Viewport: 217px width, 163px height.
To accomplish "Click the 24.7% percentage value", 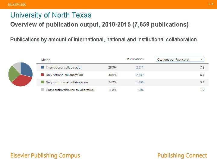I will tap(112, 82).
